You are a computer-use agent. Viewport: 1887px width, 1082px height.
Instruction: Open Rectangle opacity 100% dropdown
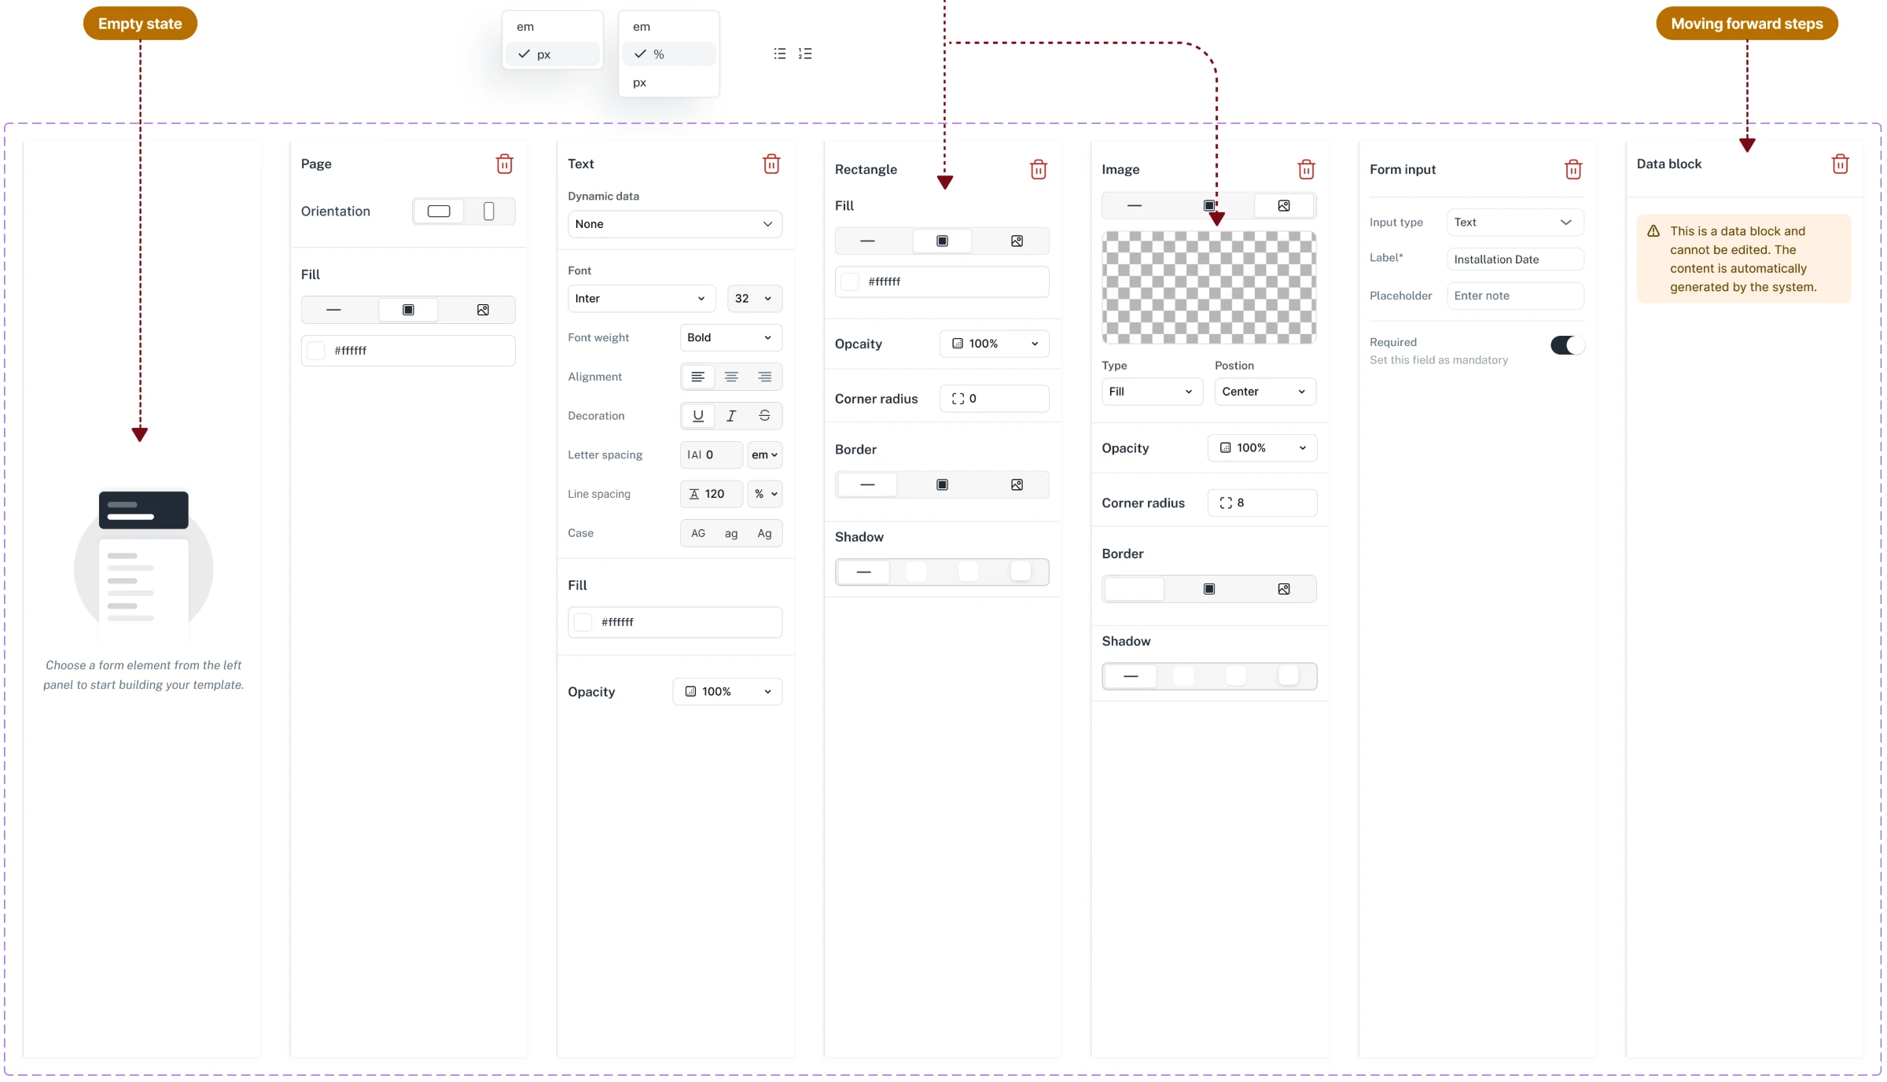coord(994,344)
